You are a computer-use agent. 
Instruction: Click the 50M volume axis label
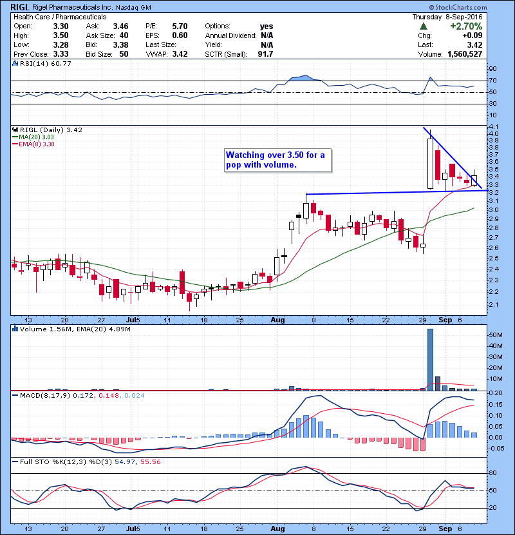[495, 335]
